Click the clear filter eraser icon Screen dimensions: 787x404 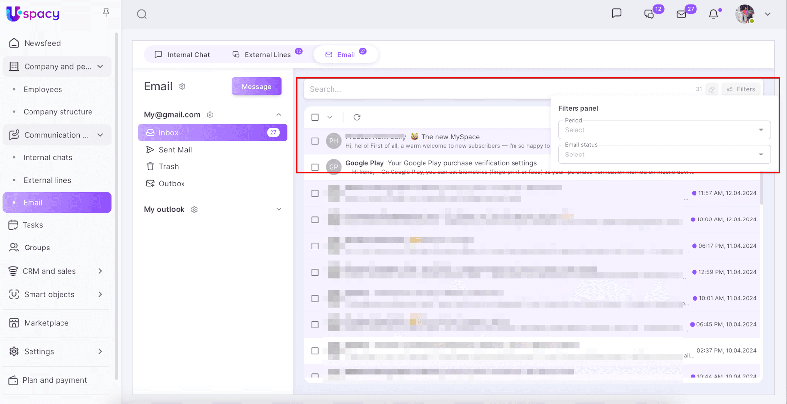coord(712,89)
